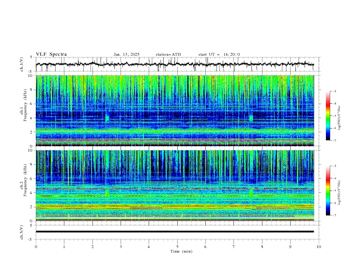This screenshot has height=277, width=359.
Task: Click the 'VLF Spectra' title text
Action: pos(51,54)
